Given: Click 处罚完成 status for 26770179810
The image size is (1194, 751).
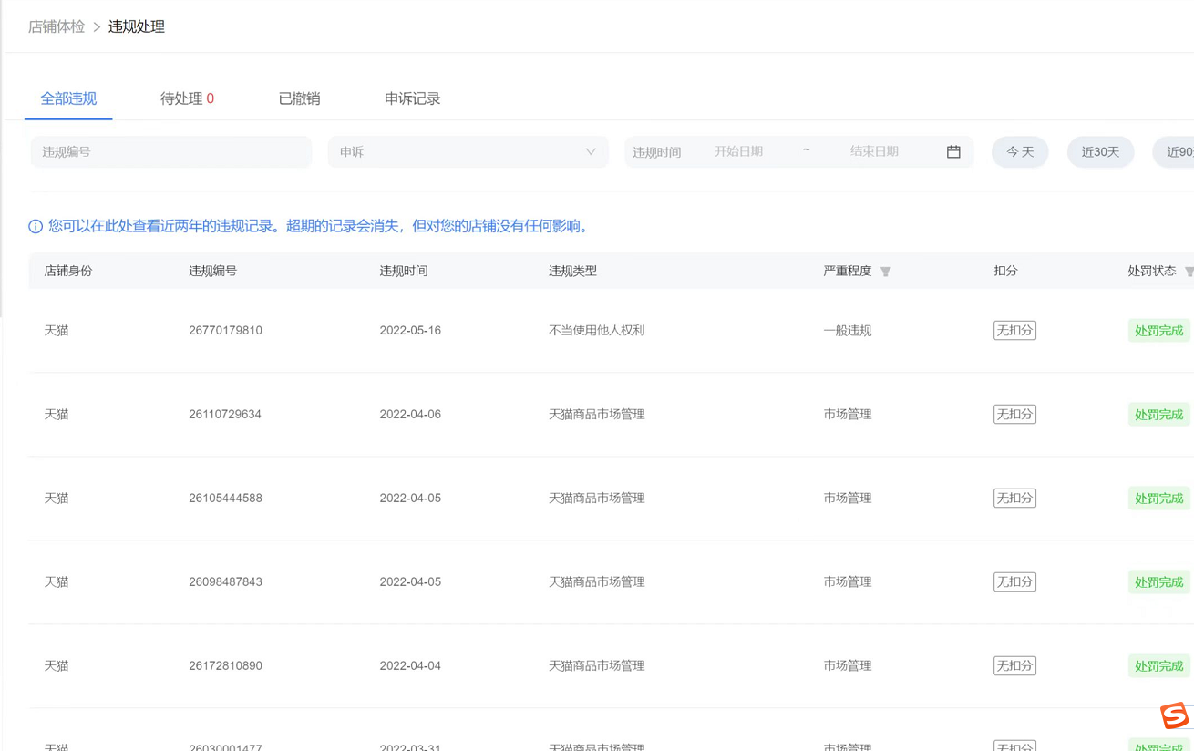Looking at the screenshot, I should coord(1158,331).
